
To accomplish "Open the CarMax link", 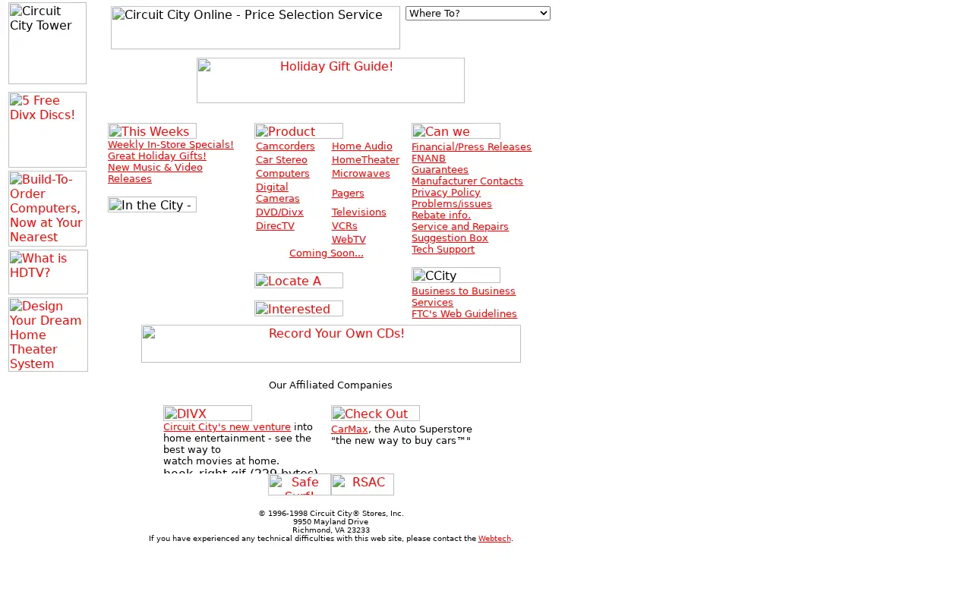I will (349, 429).
